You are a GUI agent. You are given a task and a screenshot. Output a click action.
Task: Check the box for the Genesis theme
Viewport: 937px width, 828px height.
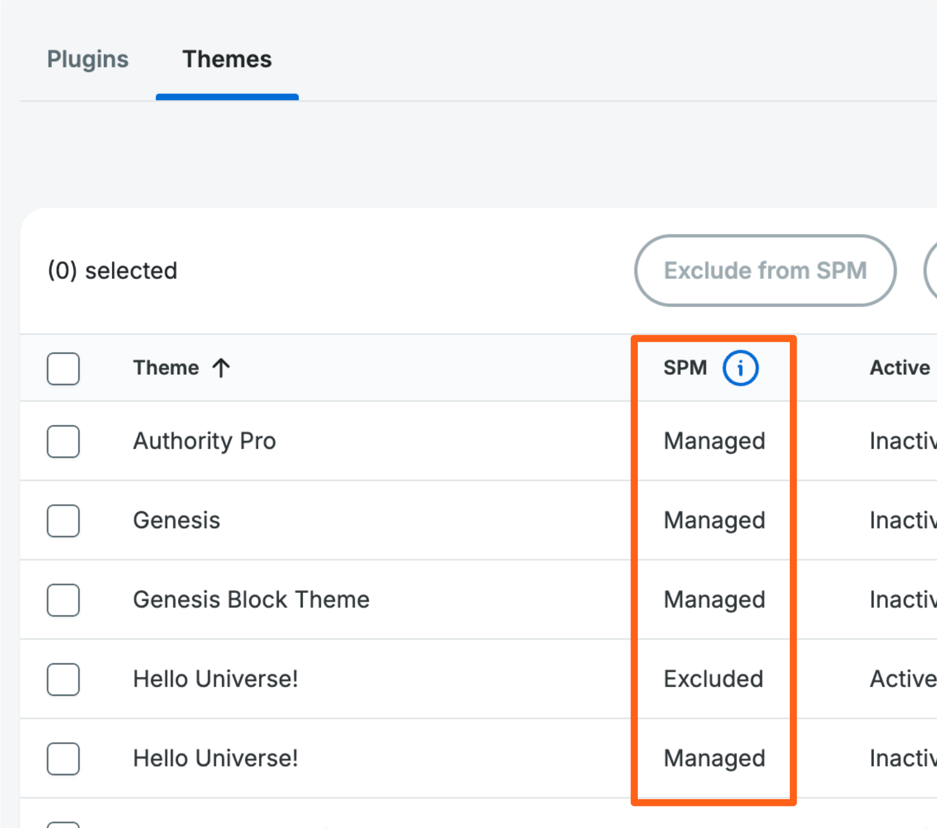coord(63,521)
